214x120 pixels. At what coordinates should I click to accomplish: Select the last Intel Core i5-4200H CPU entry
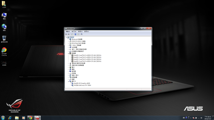point(88,61)
